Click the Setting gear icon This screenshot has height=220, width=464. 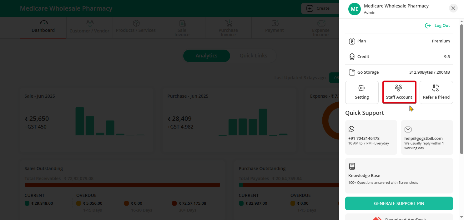click(x=361, y=88)
